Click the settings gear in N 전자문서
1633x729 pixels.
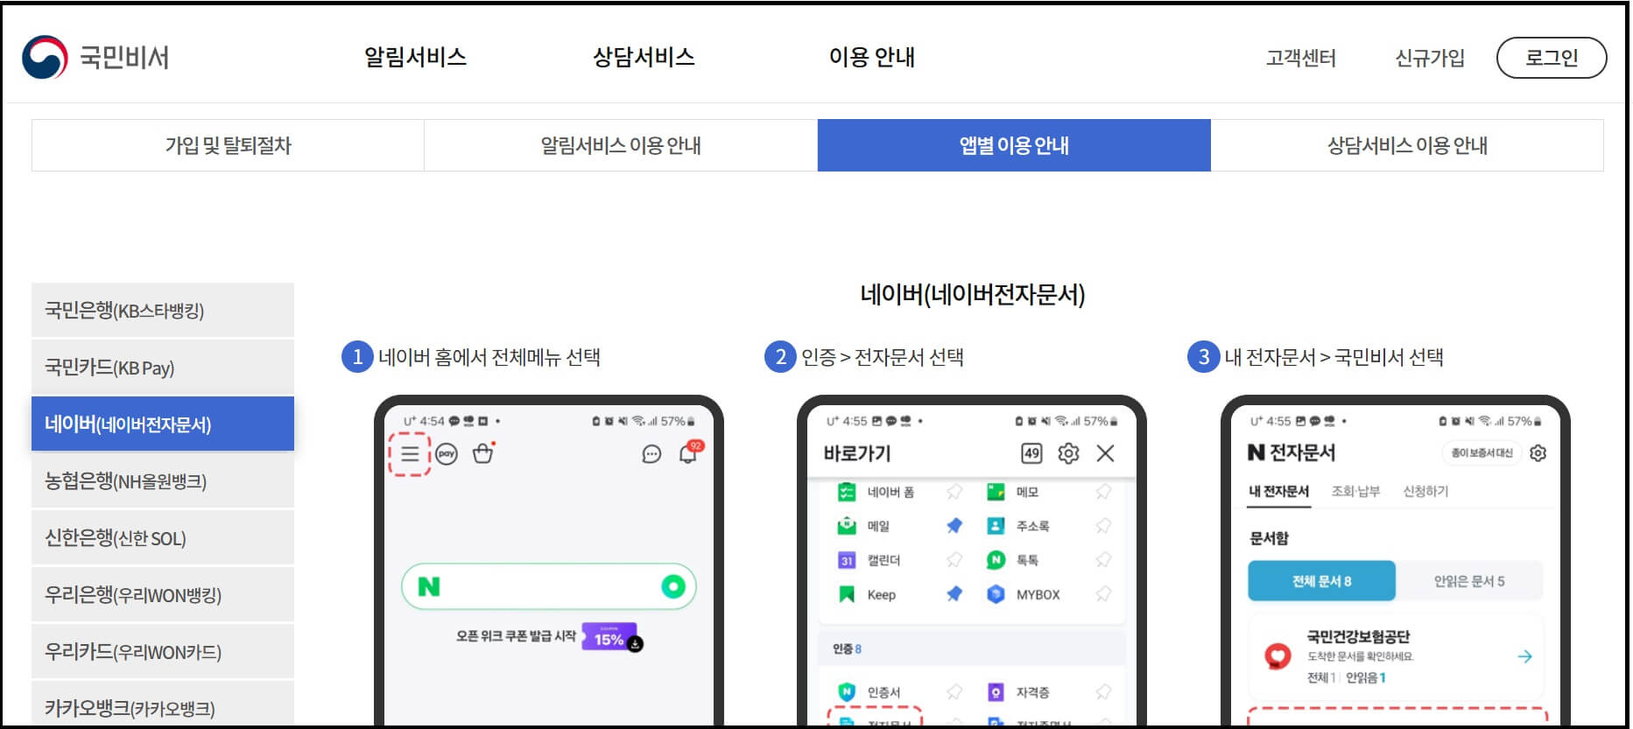coord(1538,452)
